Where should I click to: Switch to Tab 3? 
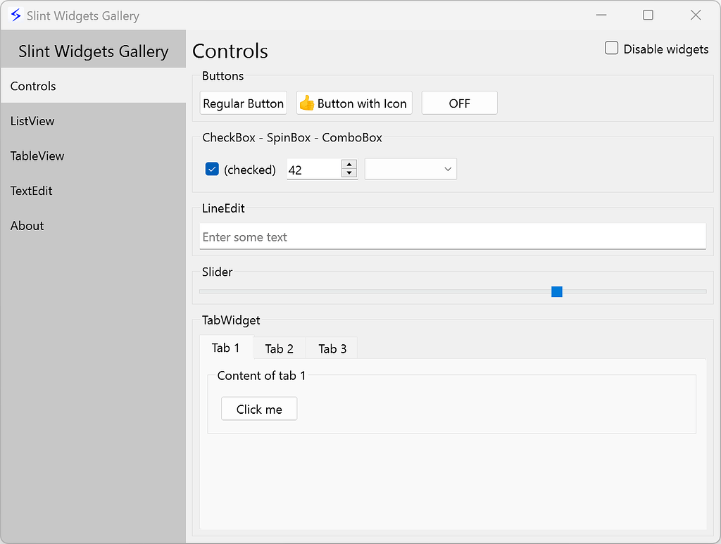click(x=332, y=348)
